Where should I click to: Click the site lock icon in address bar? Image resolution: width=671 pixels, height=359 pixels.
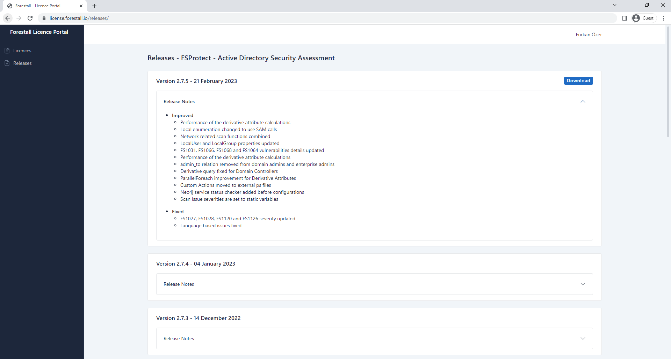pos(44,18)
